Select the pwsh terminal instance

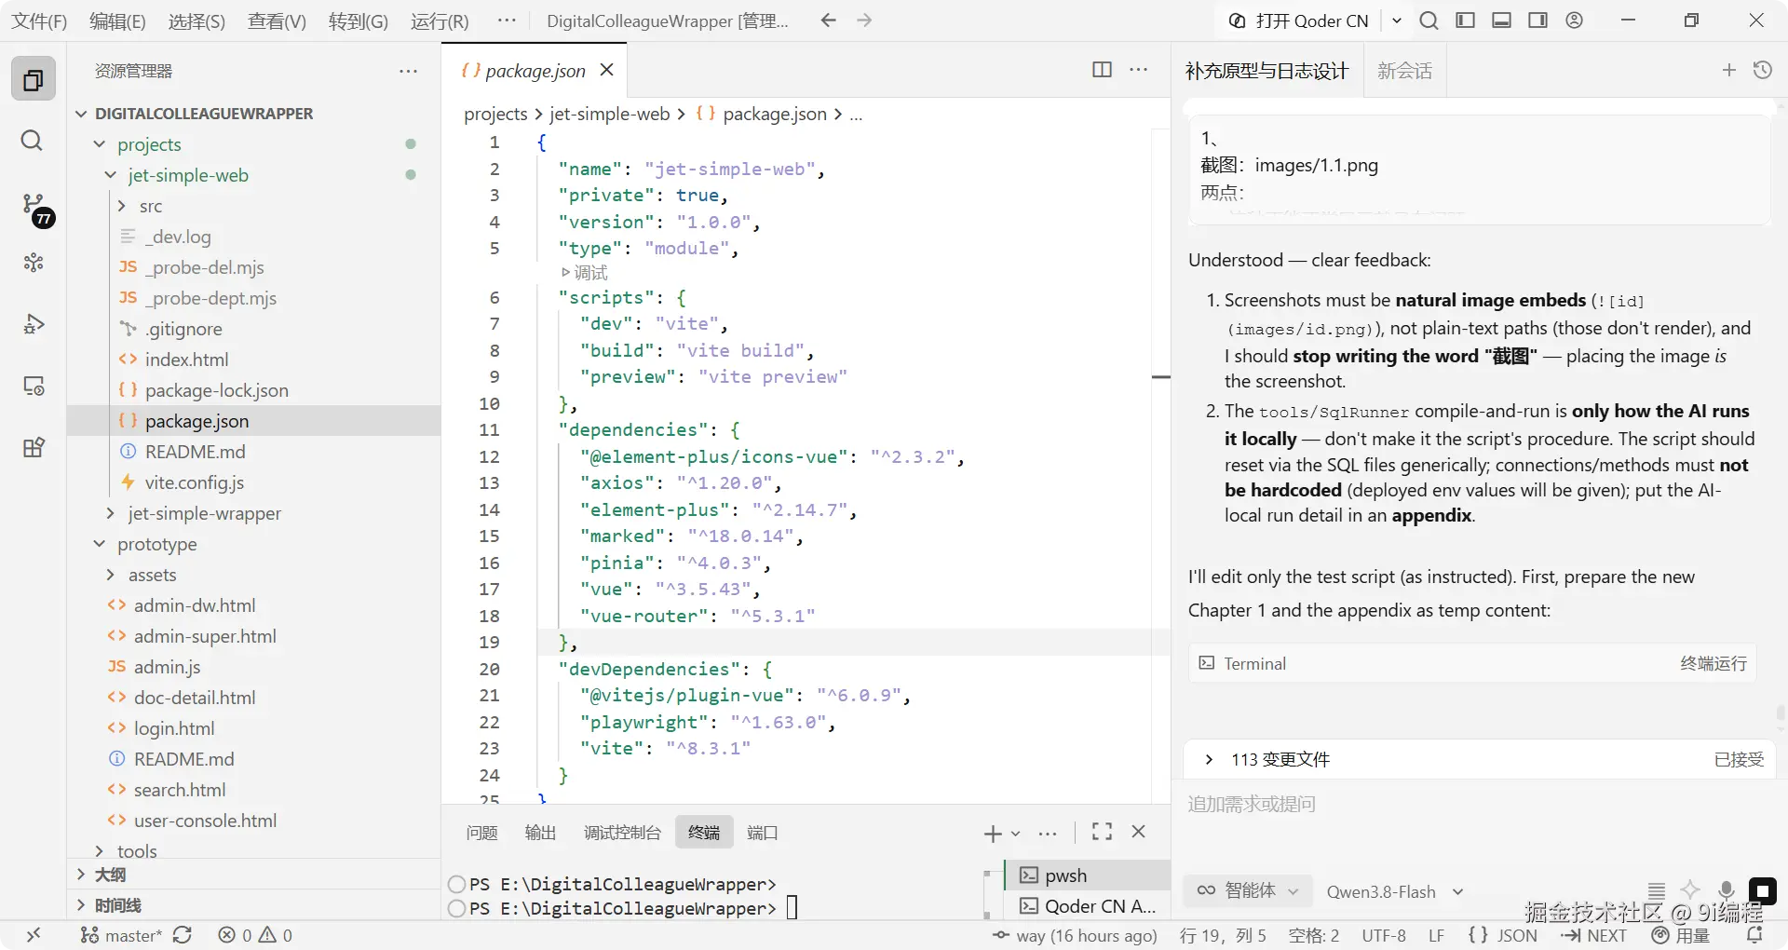pyautogui.click(x=1088, y=875)
